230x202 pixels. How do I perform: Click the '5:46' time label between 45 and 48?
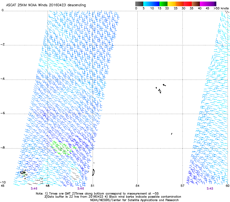click(34, 189)
